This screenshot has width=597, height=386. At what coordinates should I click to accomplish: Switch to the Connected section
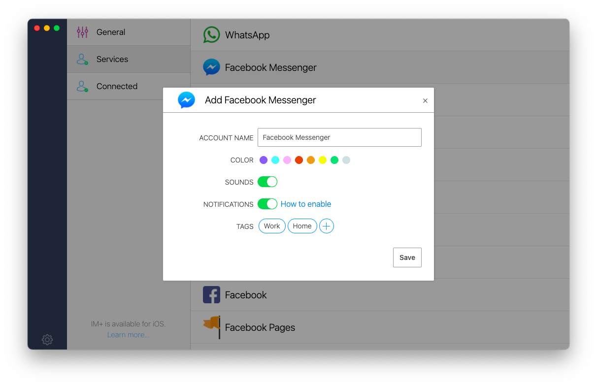pyautogui.click(x=117, y=86)
